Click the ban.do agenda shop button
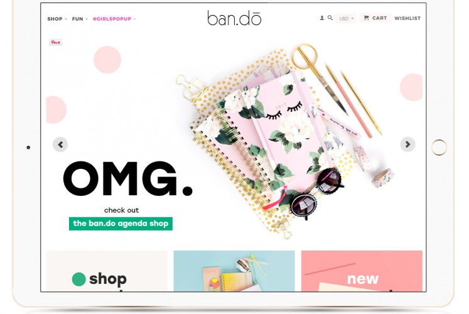Viewport: 469px width, 314px height. [x=121, y=224]
